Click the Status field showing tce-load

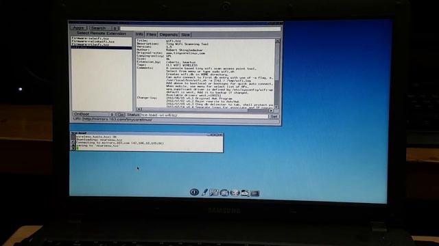click(x=204, y=115)
